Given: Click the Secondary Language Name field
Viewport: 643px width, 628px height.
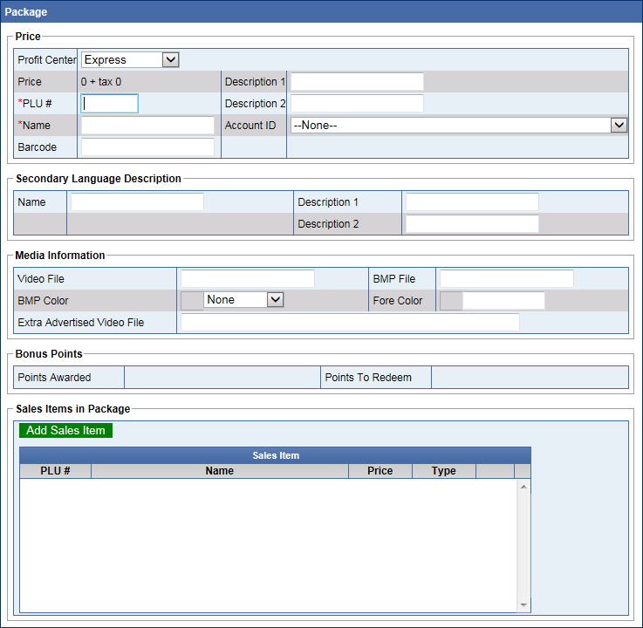Looking at the screenshot, I should pos(137,202).
